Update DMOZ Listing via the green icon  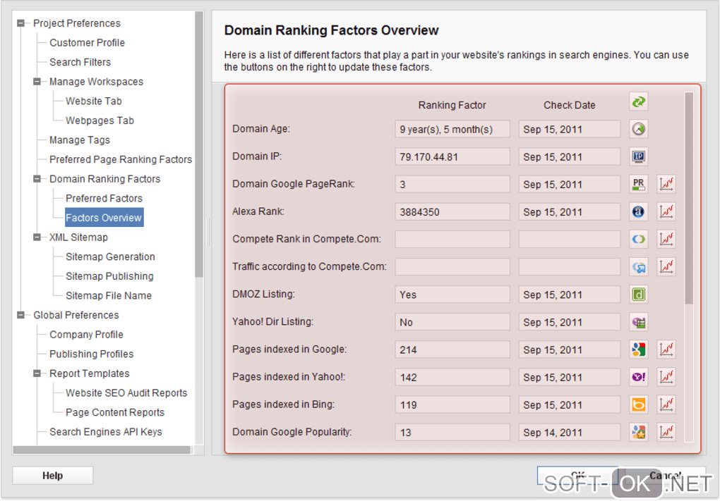tap(638, 295)
